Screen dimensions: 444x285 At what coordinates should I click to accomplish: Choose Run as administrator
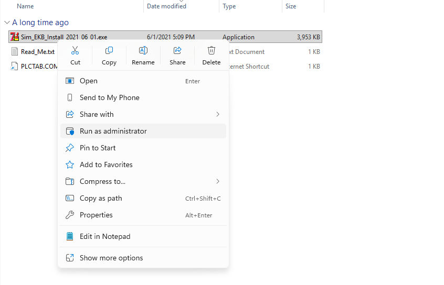click(x=113, y=131)
